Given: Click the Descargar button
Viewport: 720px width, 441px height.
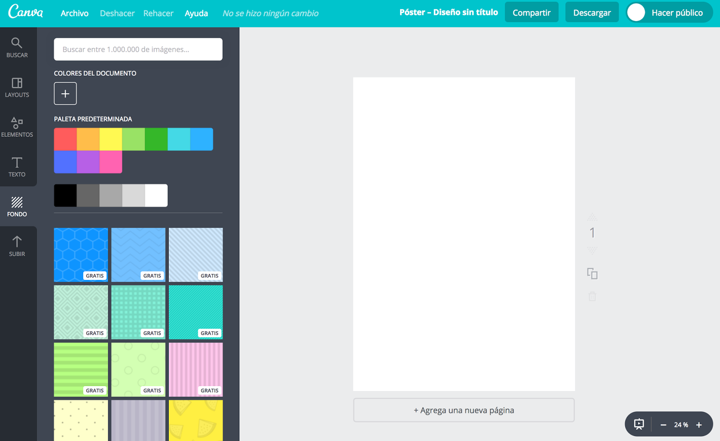Looking at the screenshot, I should (x=592, y=12).
